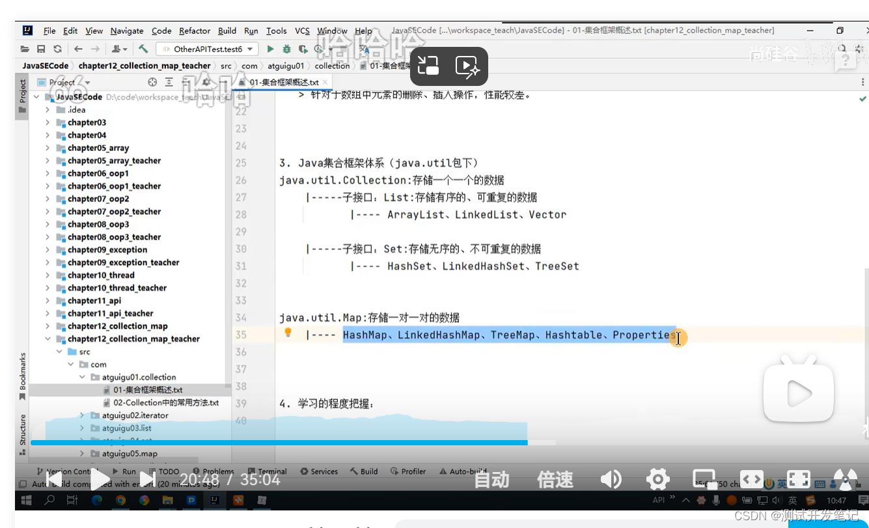Expand the atguigu02.iterator package
This screenshot has height=528, width=869.
83,415
